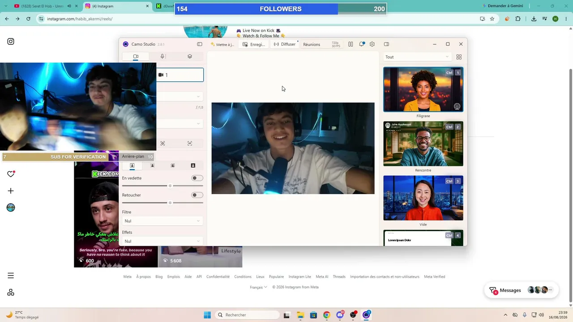
Task: Open Google Chrome from the taskbar
Action: click(326, 315)
